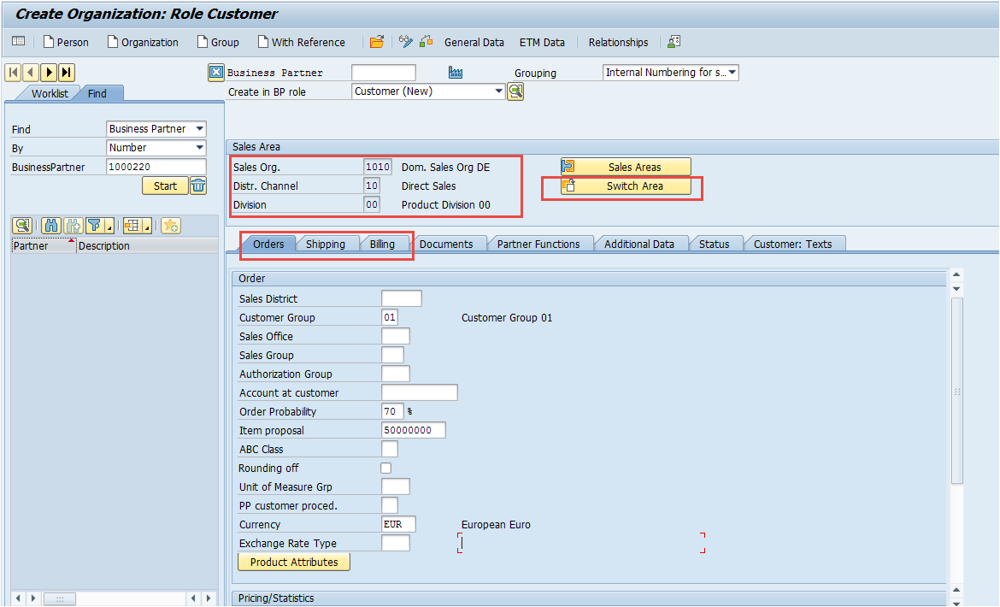This screenshot has height=607, width=1000.
Task: Open business partner folder icon in toolbar
Action: pos(377,42)
